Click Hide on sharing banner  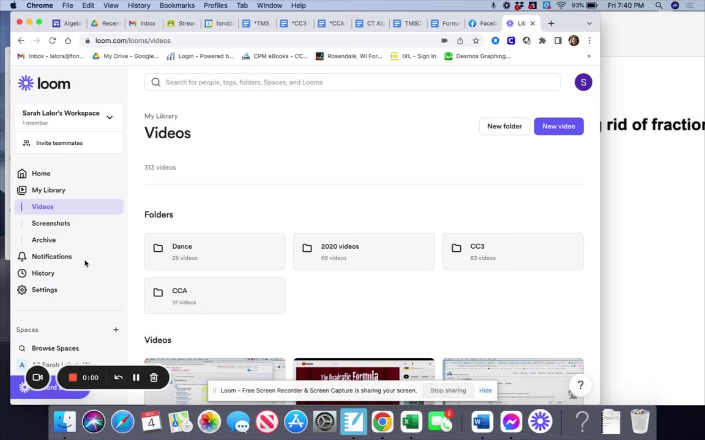pos(485,390)
